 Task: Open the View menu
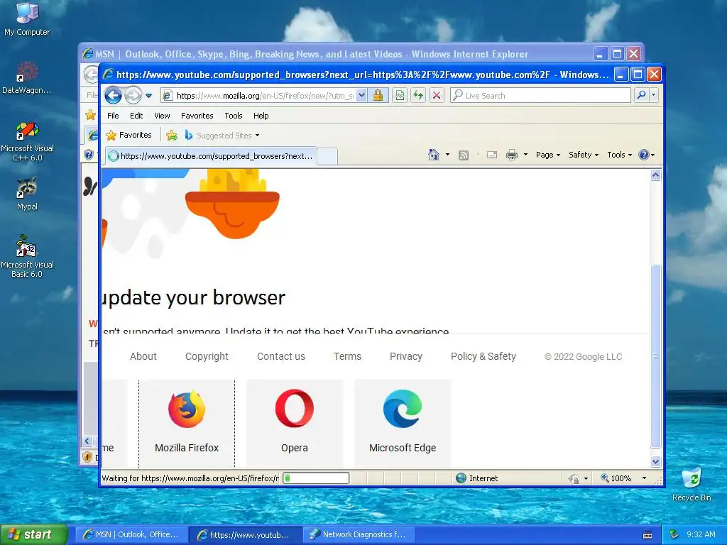point(162,116)
